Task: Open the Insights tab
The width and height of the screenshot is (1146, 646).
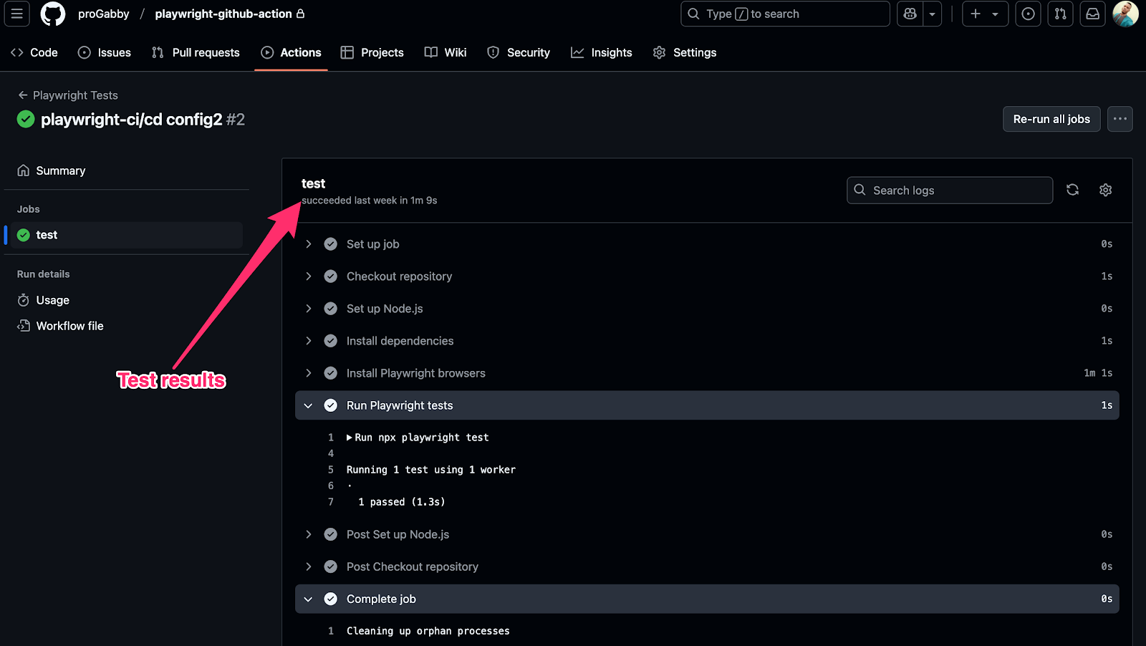Action: (x=602, y=52)
